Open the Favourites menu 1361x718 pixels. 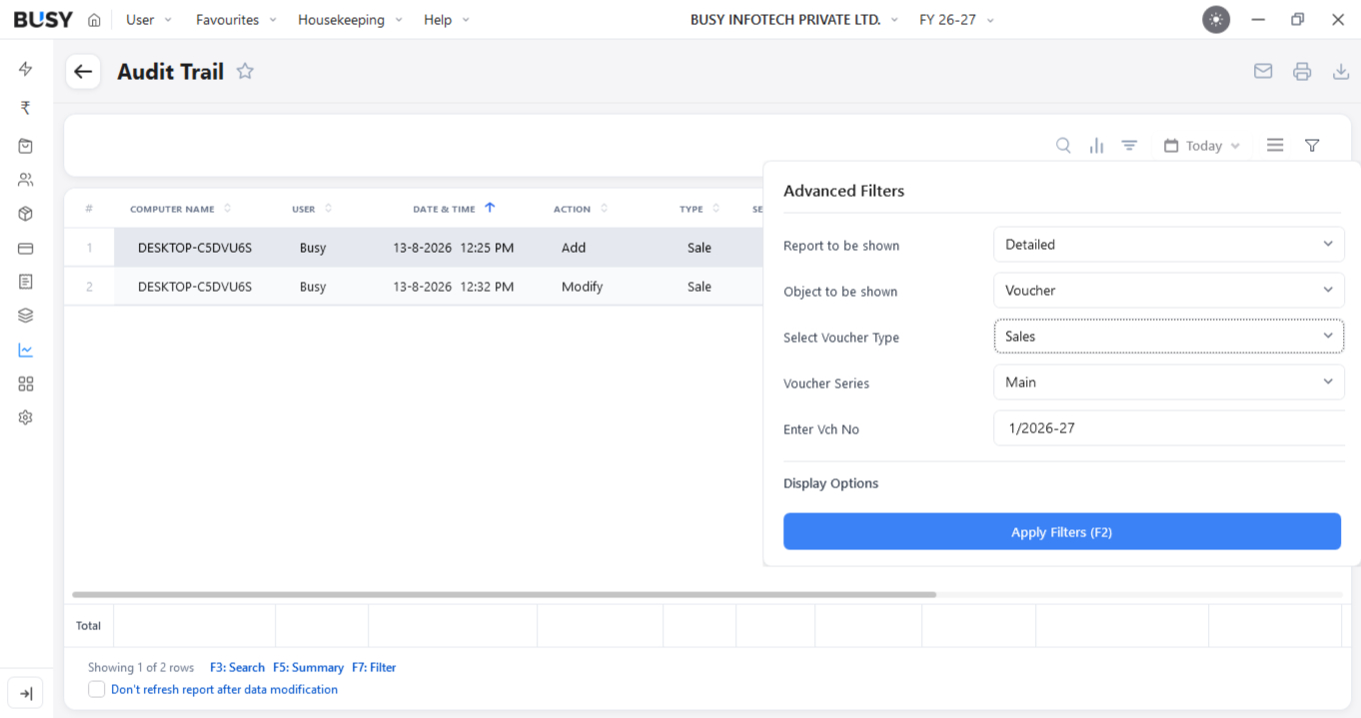tap(236, 20)
